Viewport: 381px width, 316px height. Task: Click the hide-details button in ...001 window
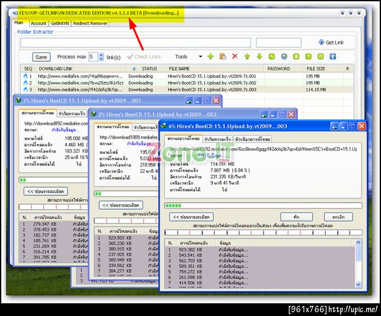point(46,191)
